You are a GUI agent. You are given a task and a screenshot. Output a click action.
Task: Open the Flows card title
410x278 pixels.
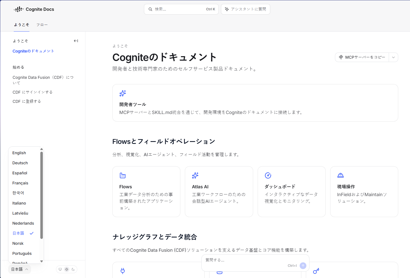[125, 187]
